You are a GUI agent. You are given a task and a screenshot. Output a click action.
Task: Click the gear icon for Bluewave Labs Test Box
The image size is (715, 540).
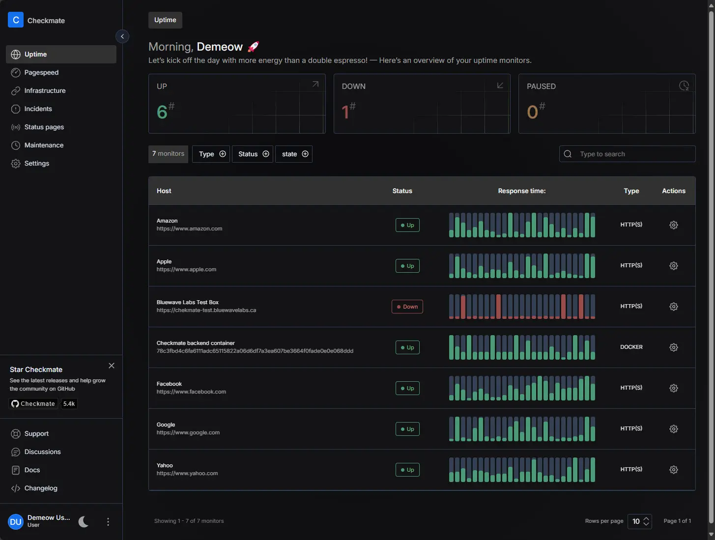673,307
